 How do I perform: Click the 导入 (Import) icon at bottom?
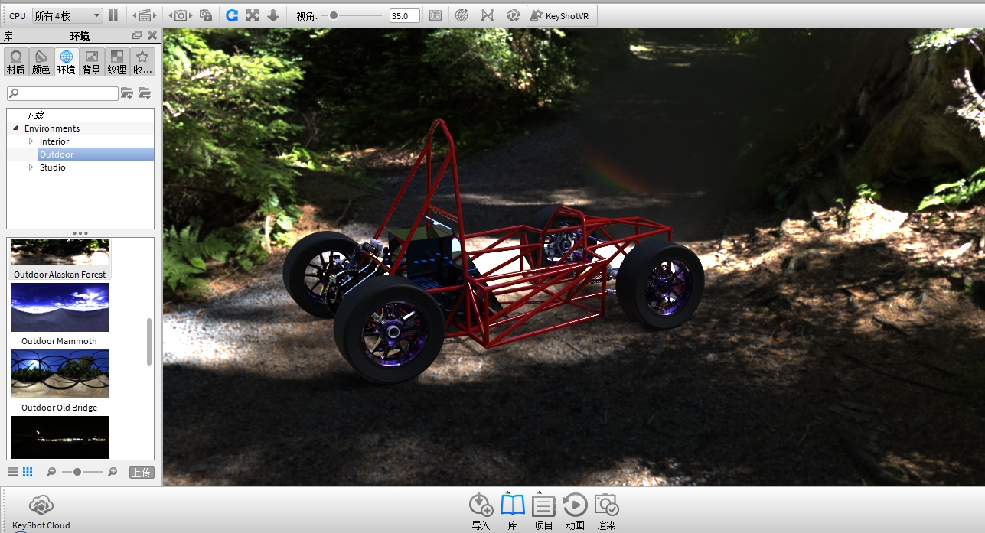(x=481, y=505)
